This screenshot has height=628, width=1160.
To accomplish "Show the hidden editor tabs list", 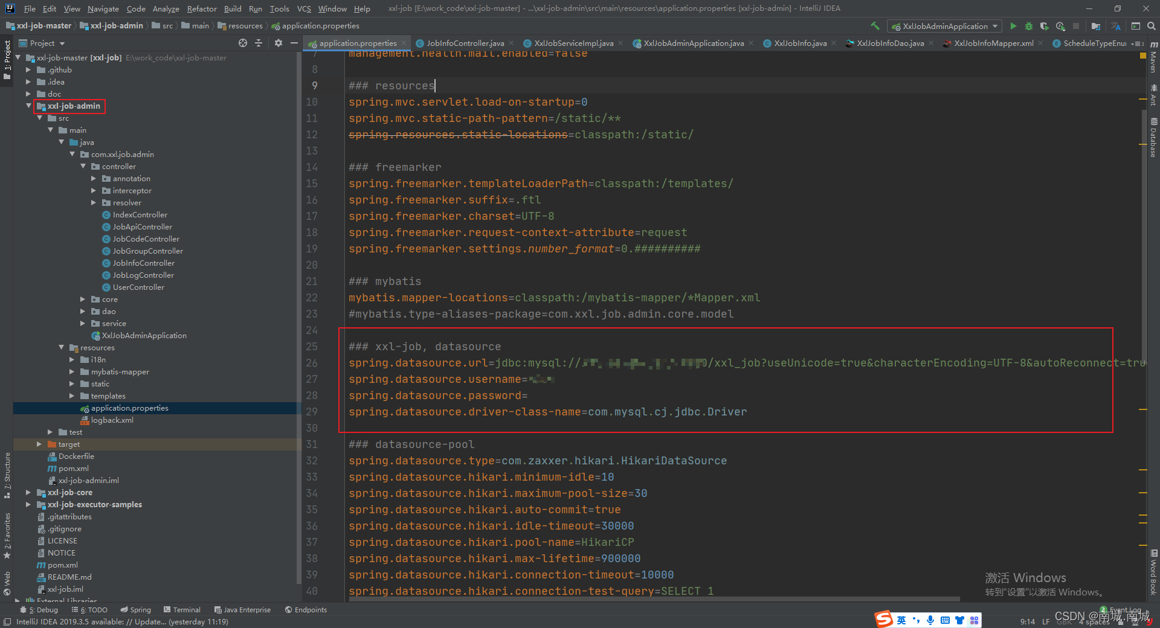I will pyautogui.click(x=1138, y=43).
